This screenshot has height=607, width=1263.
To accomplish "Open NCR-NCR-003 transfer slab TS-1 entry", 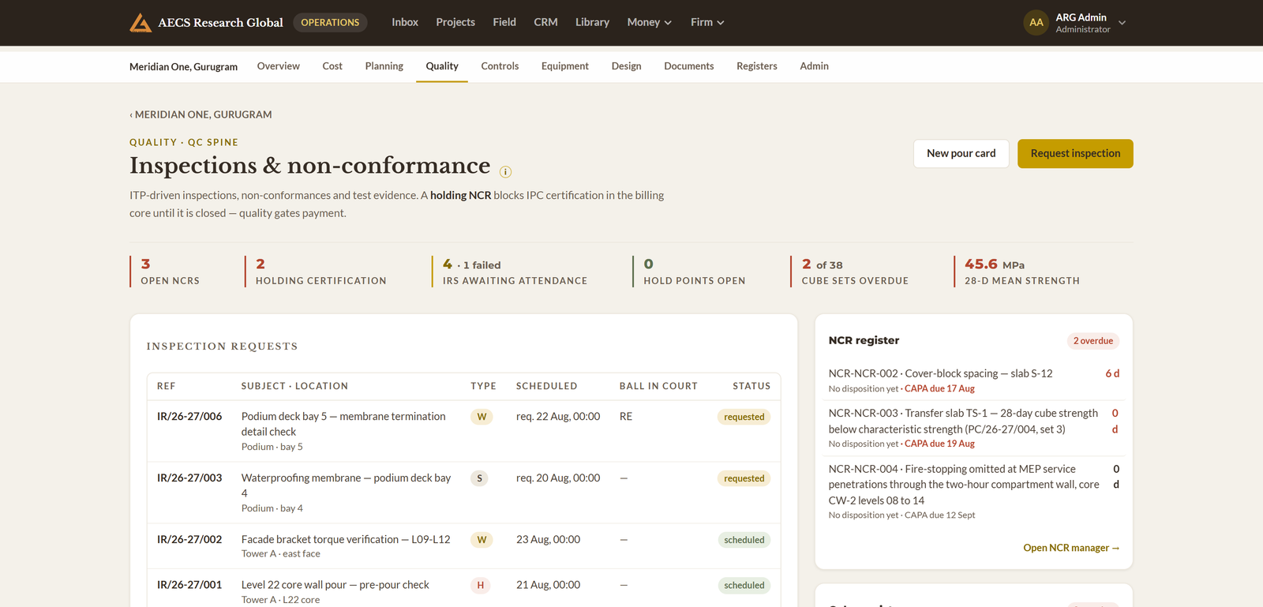I will click(x=974, y=428).
